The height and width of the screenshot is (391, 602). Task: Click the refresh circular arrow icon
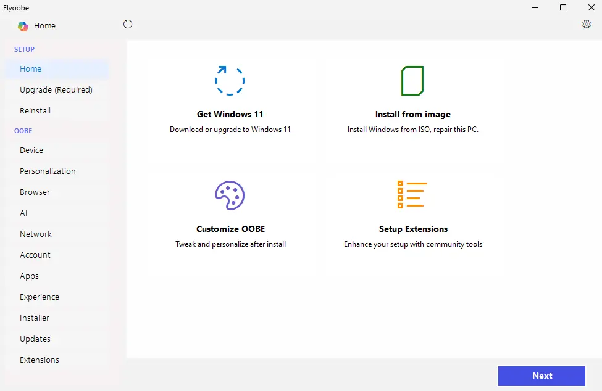click(128, 24)
